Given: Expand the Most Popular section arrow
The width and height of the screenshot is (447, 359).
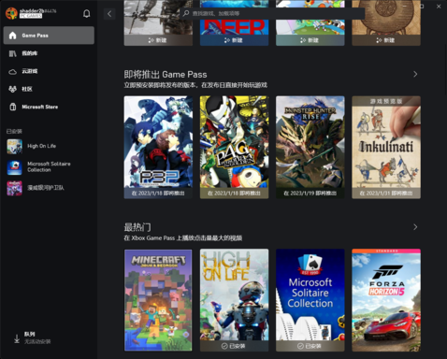Looking at the screenshot, I should pos(415,227).
